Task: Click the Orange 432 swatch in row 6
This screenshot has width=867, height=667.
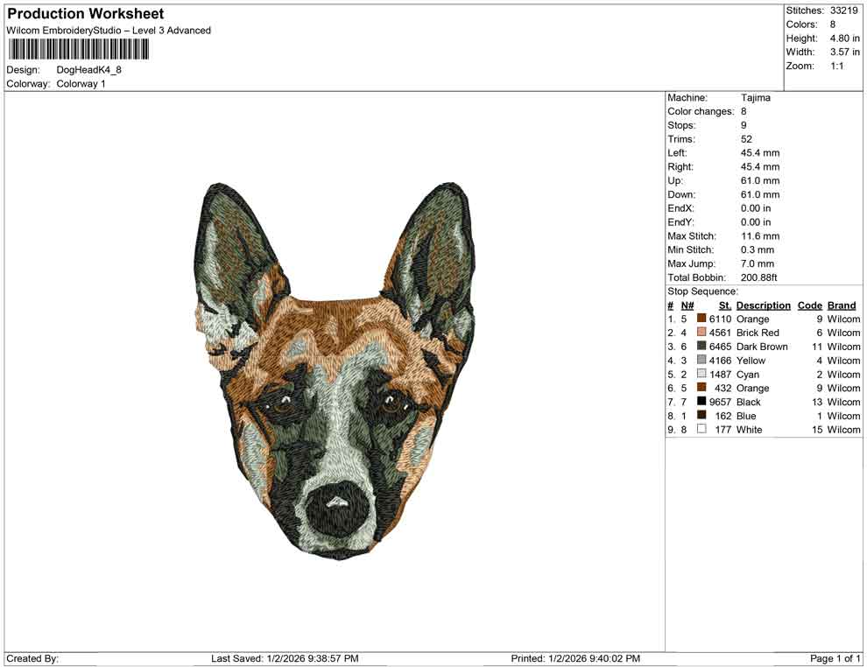Action: coord(701,388)
